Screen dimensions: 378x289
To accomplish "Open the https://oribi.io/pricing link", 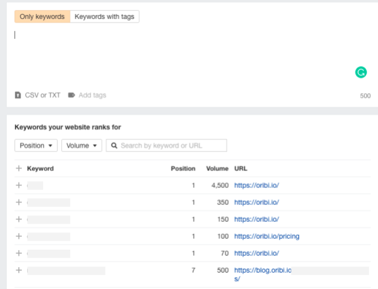I will (x=267, y=236).
